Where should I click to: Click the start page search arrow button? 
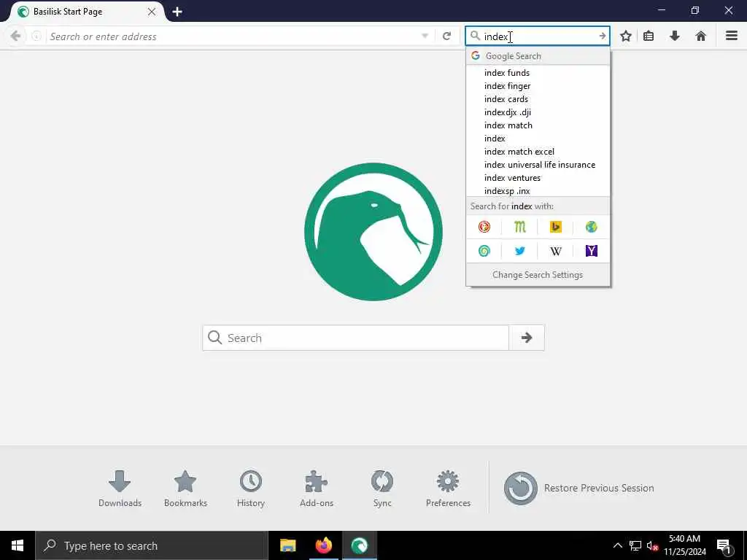pos(527,338)
